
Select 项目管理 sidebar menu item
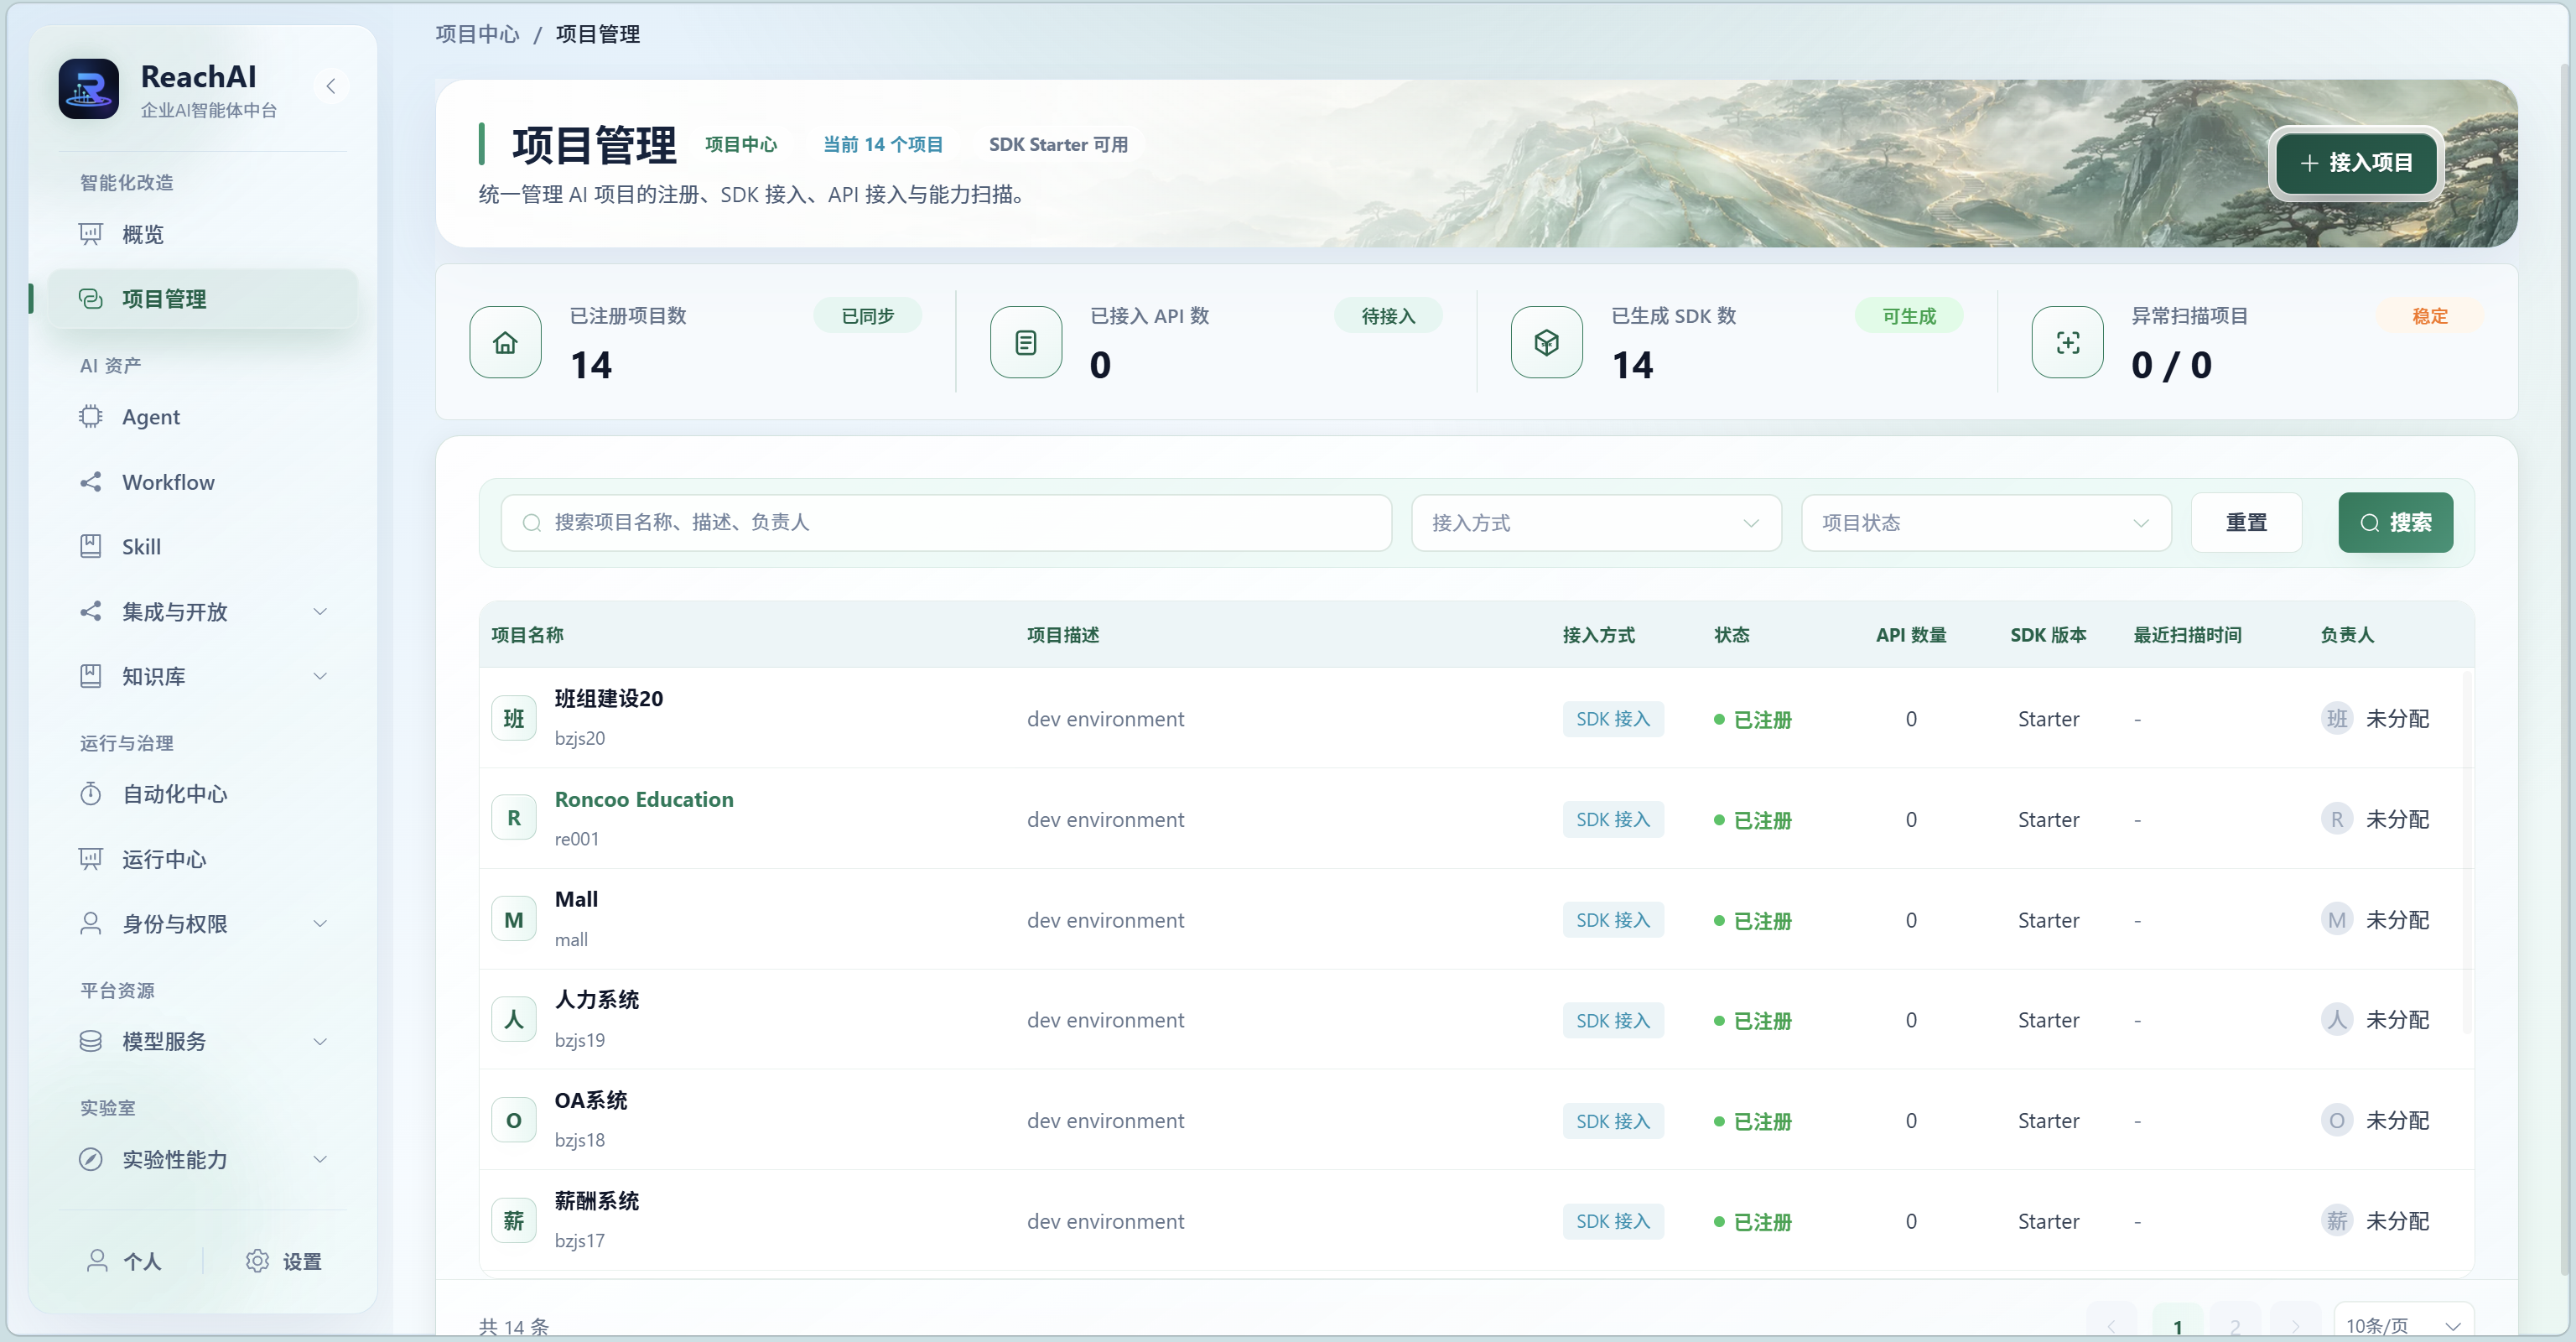(203, 298)
